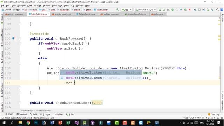Open the vivo 1820_19 device selector dropdown

tap(145, 10)
